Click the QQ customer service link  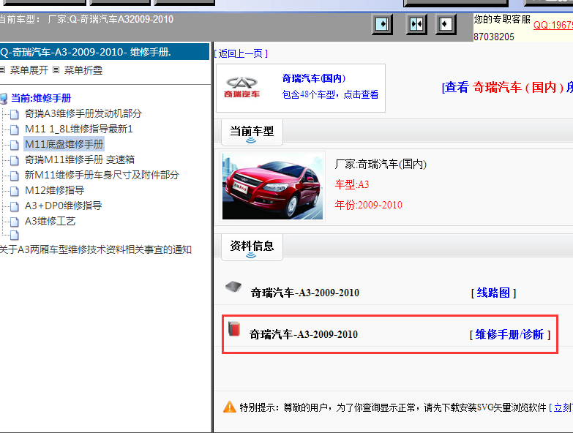click(x=553, y=25)
